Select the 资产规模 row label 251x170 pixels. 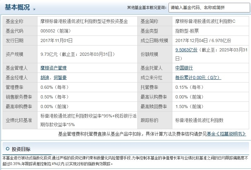pos(15,54)
